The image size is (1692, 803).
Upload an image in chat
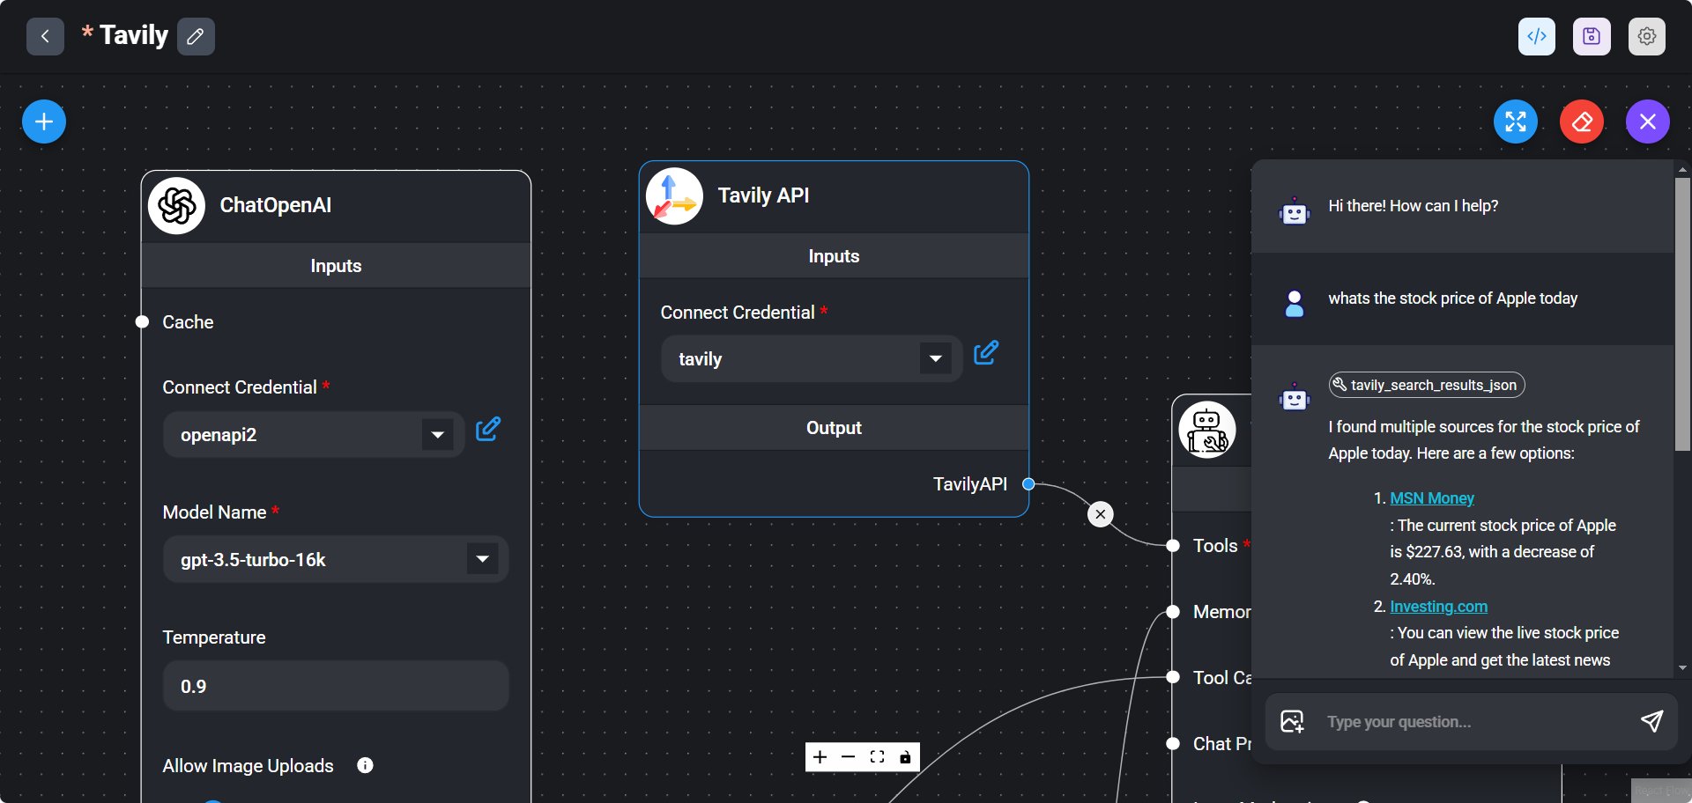click(1293, 722)
